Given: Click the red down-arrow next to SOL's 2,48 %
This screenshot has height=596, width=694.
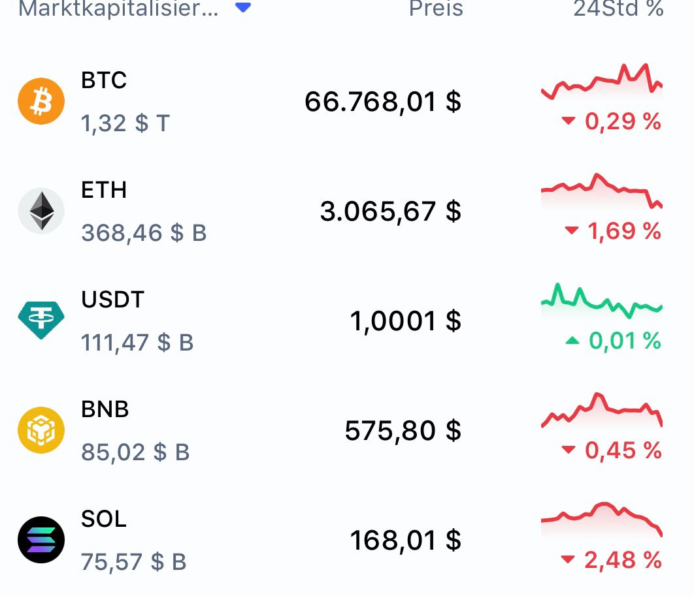Looking at the screenshot, I should [569, 559].
